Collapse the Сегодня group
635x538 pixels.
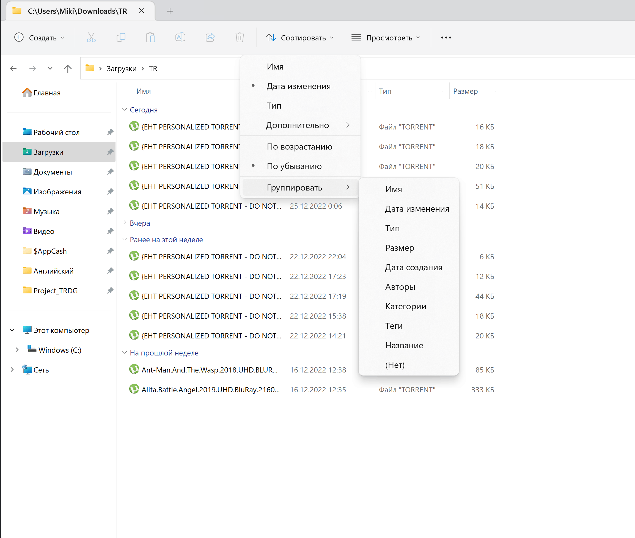click(x=125, y=109)
